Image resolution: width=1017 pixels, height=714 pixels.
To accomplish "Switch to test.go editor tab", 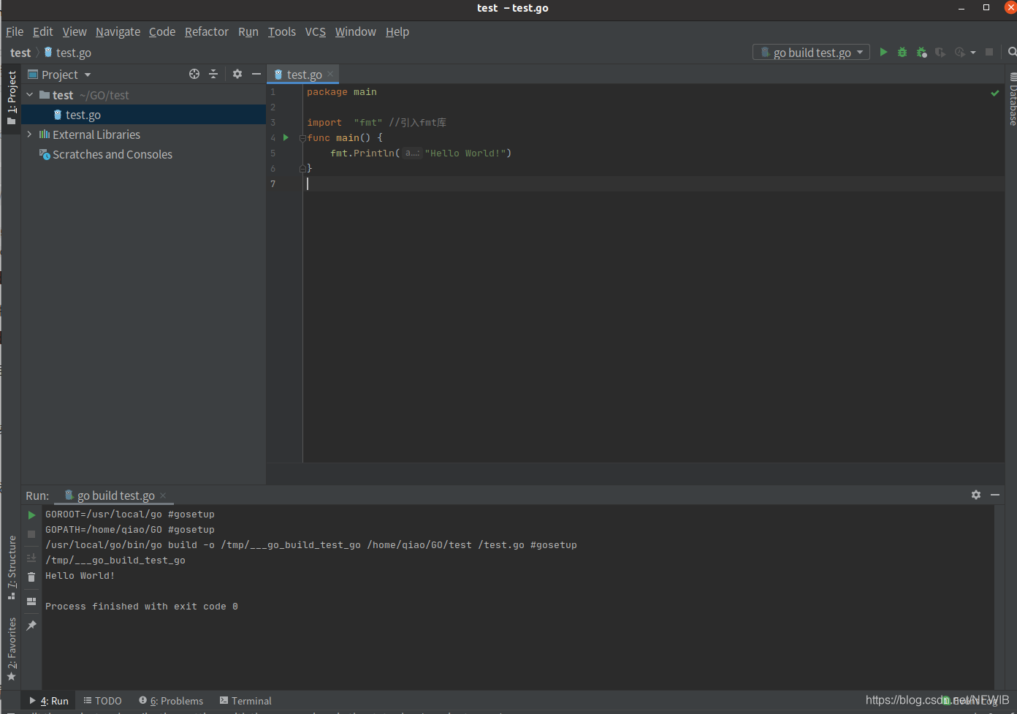I will coord(304,74).
